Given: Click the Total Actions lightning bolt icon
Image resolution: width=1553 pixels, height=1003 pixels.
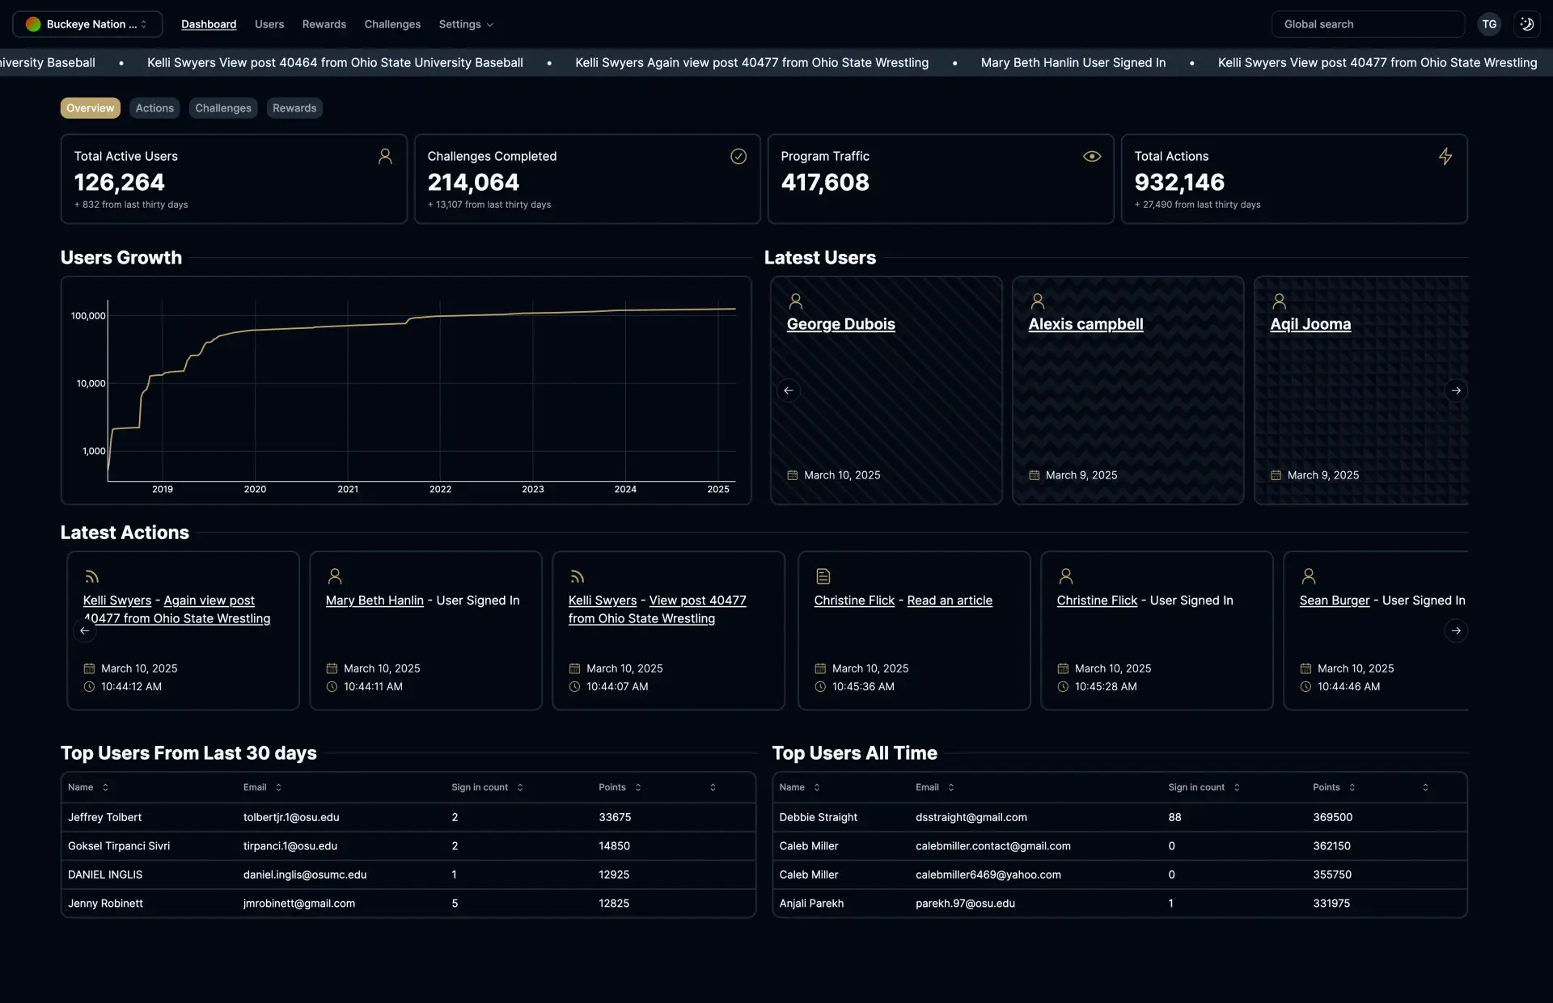Looking at the screenshot, I should click(x=1445, y=157).
